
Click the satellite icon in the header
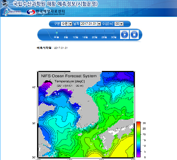pyautogui.click(x=5, y=3)
